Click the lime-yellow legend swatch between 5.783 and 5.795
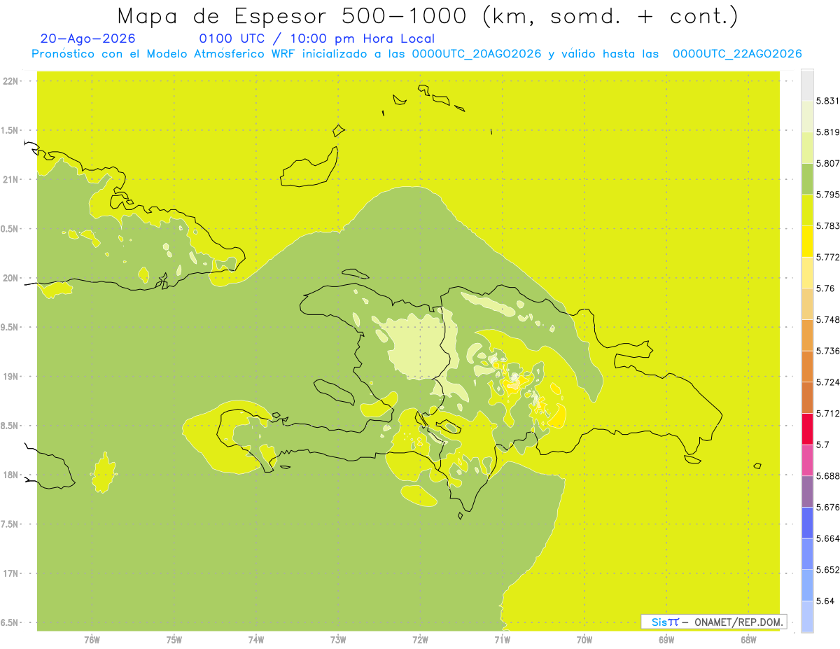Viewport: 840px width, 649px height. [x=807, y=210]
